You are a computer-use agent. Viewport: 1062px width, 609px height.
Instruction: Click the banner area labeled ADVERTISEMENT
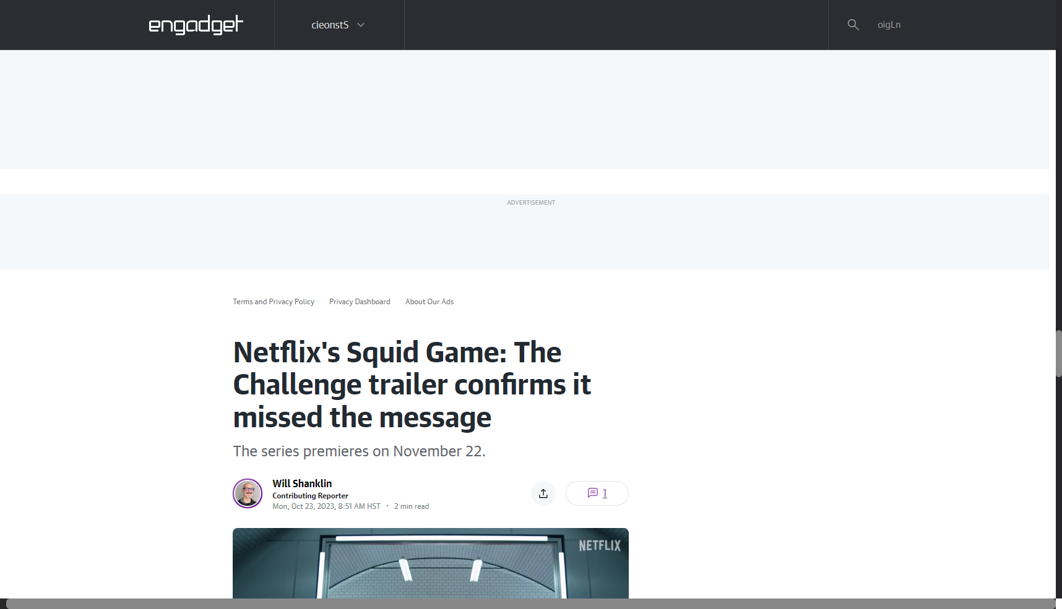point(530,232)
